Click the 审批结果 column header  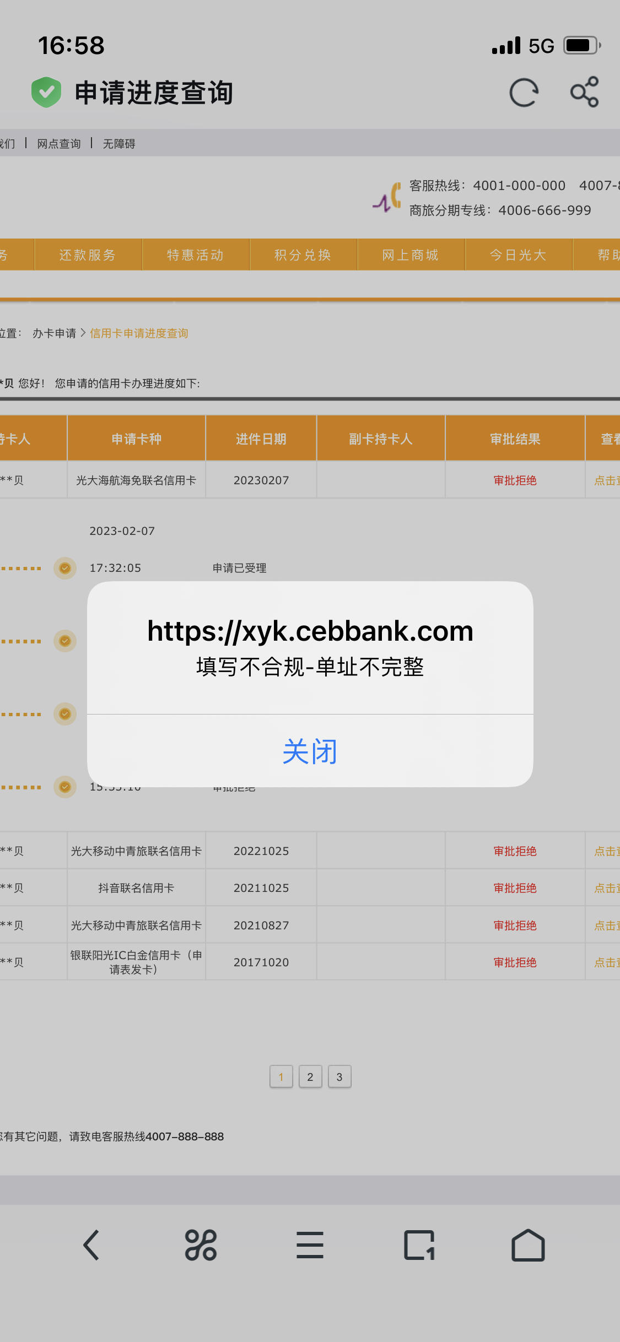point(515,439)
